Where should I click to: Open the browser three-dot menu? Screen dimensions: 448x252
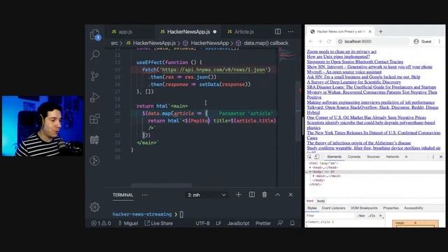(x=440, y=41)
